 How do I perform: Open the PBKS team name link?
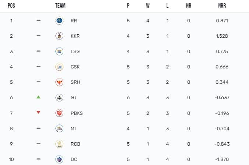pyautogui.click(x=77, y=113)
